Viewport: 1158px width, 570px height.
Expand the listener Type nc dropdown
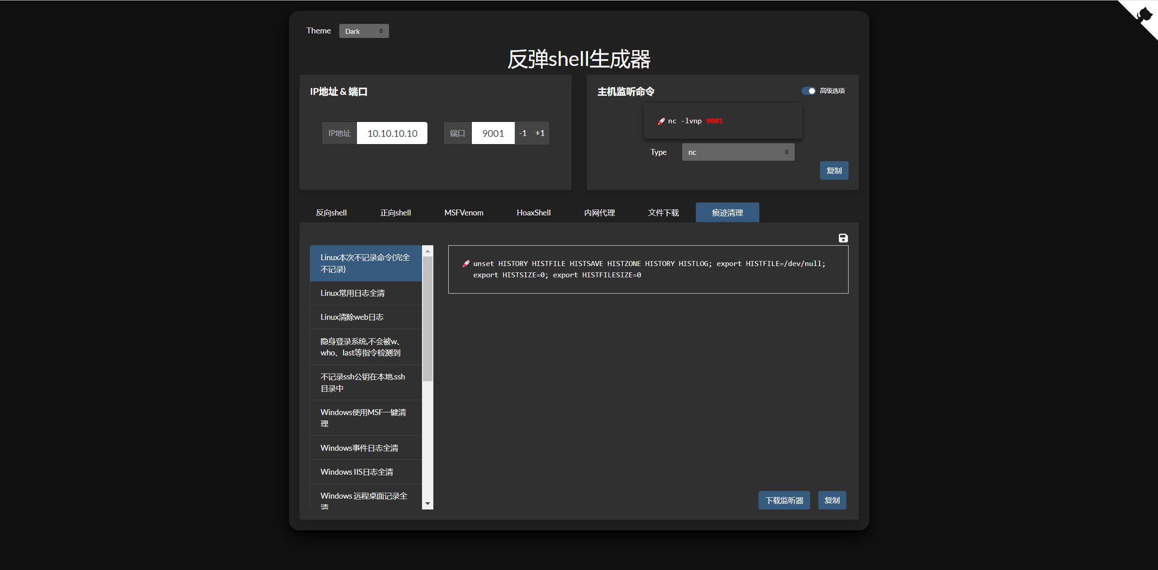click(738, 152)
